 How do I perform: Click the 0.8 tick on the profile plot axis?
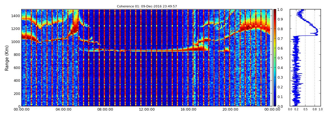[x=315, y=109]
